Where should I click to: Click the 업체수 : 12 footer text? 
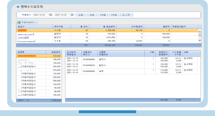point(23,100)
